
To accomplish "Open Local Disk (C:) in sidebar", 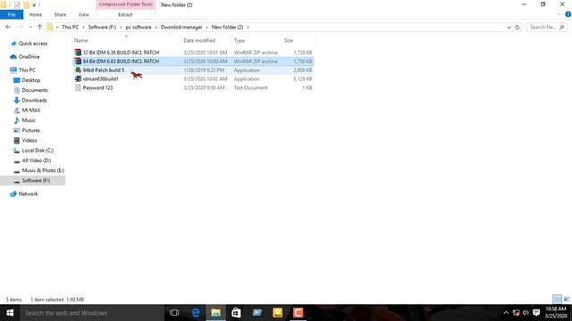I will coord(38,151).
